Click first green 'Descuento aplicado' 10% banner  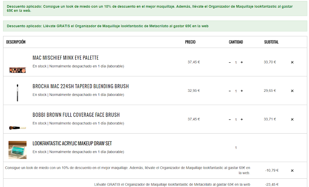[x=155, y=9]
